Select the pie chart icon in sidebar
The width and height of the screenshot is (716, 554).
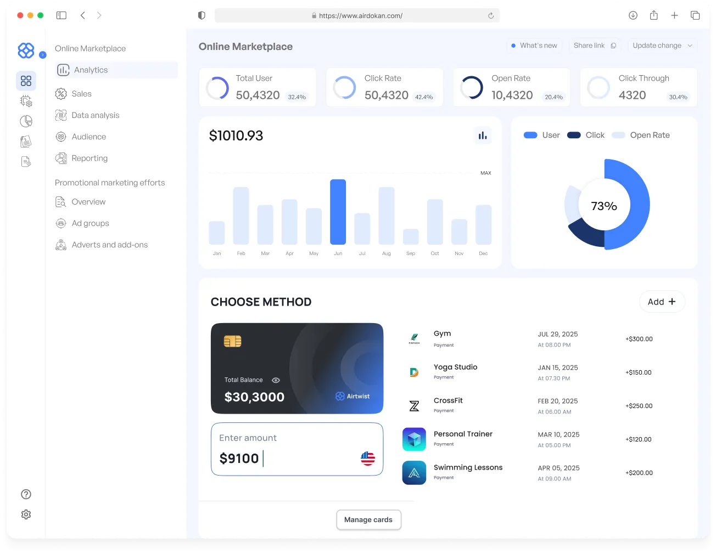[26, 121]
